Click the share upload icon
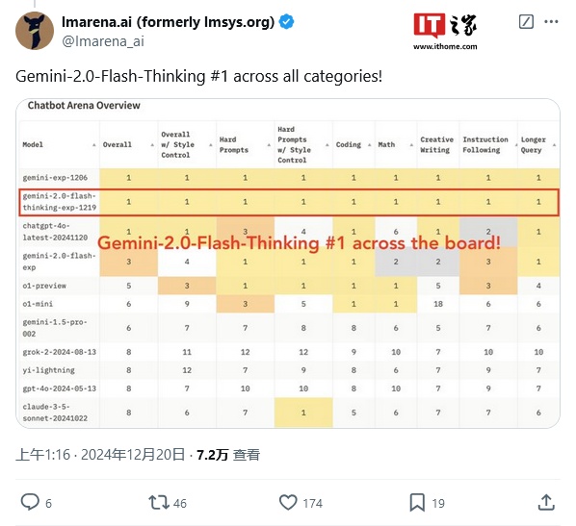The height and width of the screenshot is (526, 576). [546, 502]
